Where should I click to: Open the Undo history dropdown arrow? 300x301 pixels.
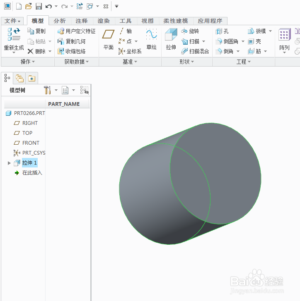pos(56,6)
